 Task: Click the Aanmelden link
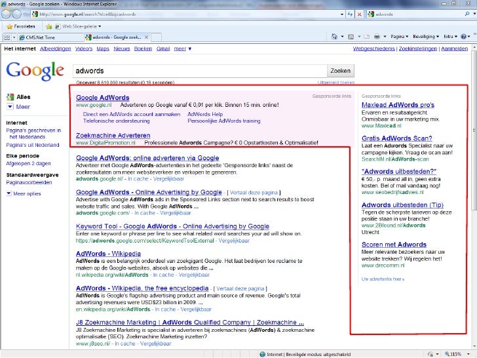point(455,49)
